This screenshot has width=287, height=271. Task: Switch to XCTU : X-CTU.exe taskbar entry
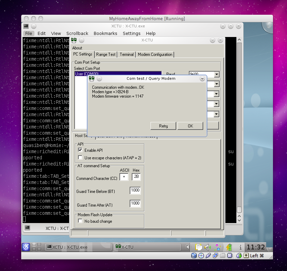coord(78,247)
